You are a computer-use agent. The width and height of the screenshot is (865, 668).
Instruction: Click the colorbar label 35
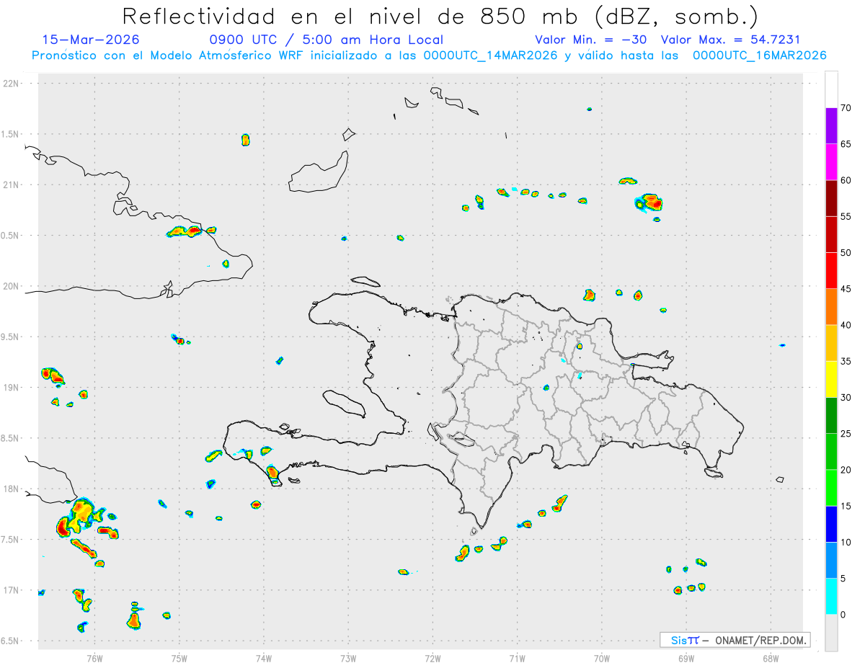846,361
